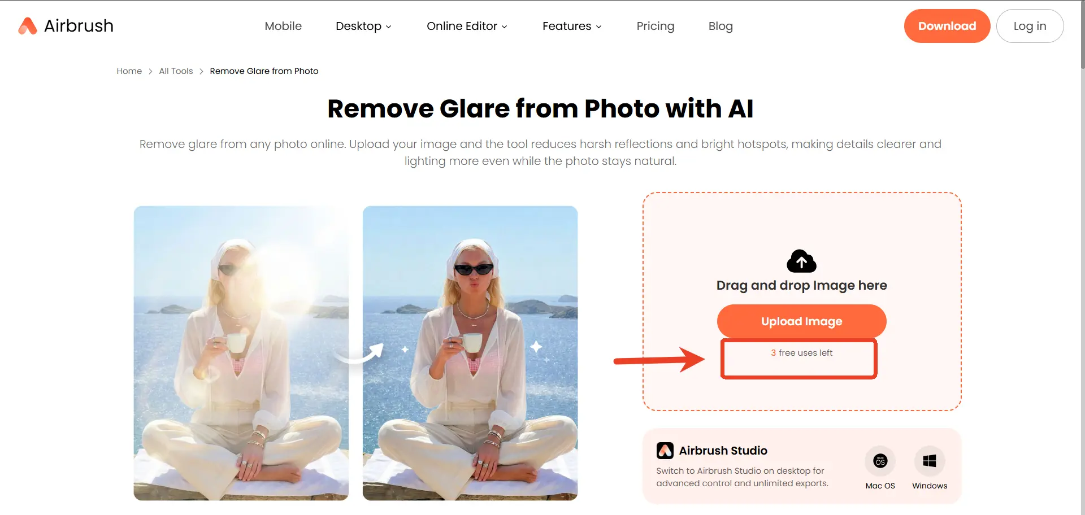This screenshot has height=515, width=1085.
Task: Click the Airbrush Studio app icon
Action: [x=665, y=451]
